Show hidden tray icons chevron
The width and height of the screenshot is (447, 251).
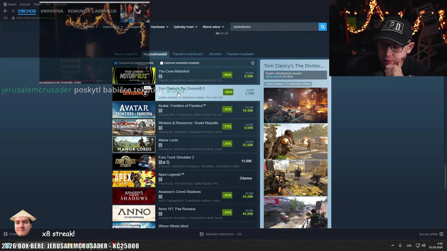click(393, 245)
